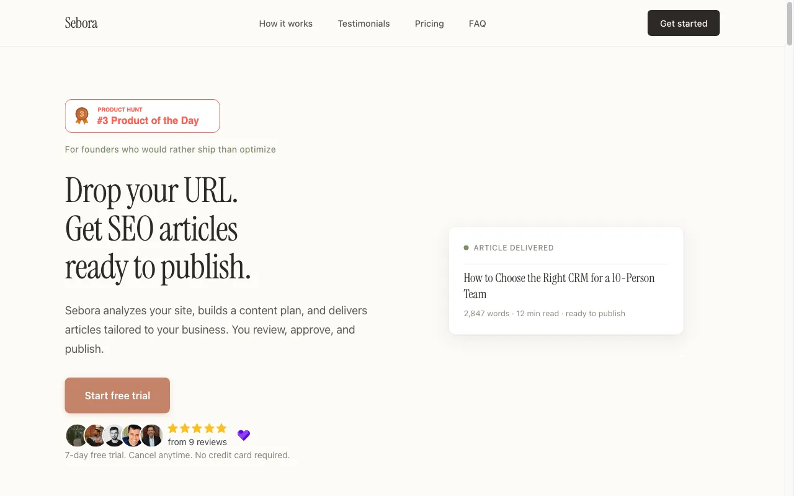Image resolution: width=794 pixels, height=496 pixels.
Task: Click the purple heart icon
Action: (x=244, y=435)
